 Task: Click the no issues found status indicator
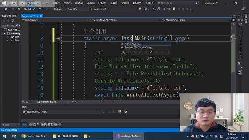coord(47,102)
